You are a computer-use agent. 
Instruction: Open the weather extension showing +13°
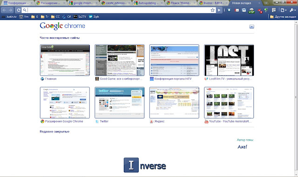[x=251, y=11]
